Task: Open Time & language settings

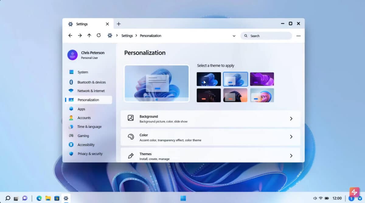Action: (89, 127)
